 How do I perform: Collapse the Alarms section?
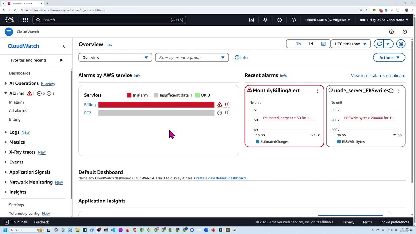(x=6, y=93)
